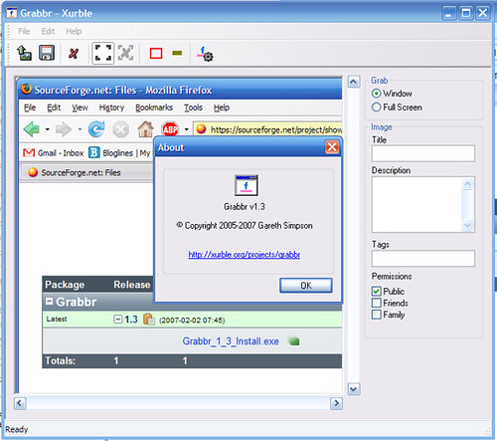Click preview vertical scrollbar up arrow
Viewport: 497px width, 441px height.
pyautogui.click(x=354, y=82)
